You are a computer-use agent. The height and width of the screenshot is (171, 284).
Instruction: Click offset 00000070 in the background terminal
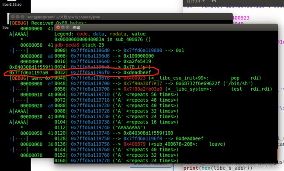click(31, 155)
